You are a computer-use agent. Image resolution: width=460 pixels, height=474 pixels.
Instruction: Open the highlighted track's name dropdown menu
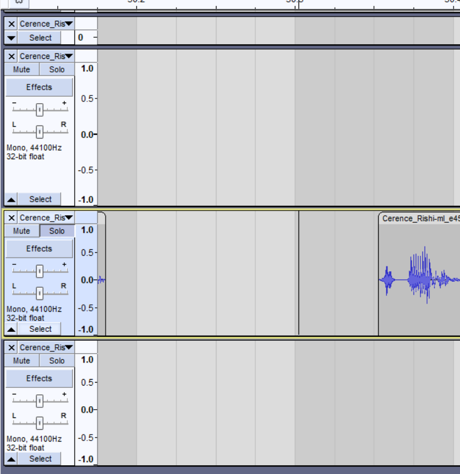coord(46,218)
